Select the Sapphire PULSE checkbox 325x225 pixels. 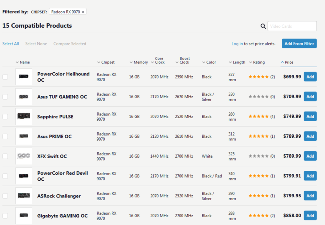(5, 117)
